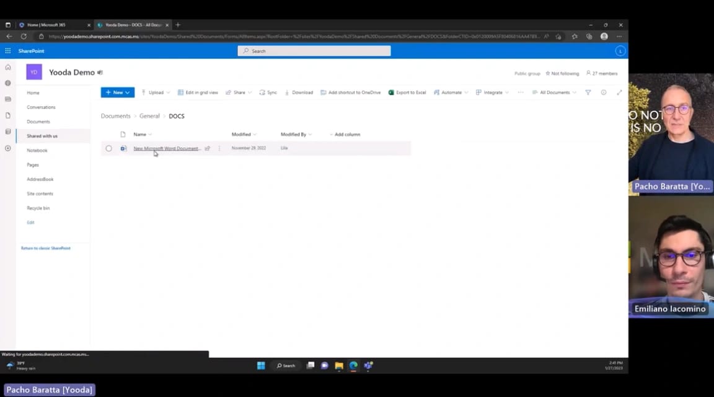Share the Word document via row icon
This screenshot has width=714, height=397.
click(x=208, y=148)
